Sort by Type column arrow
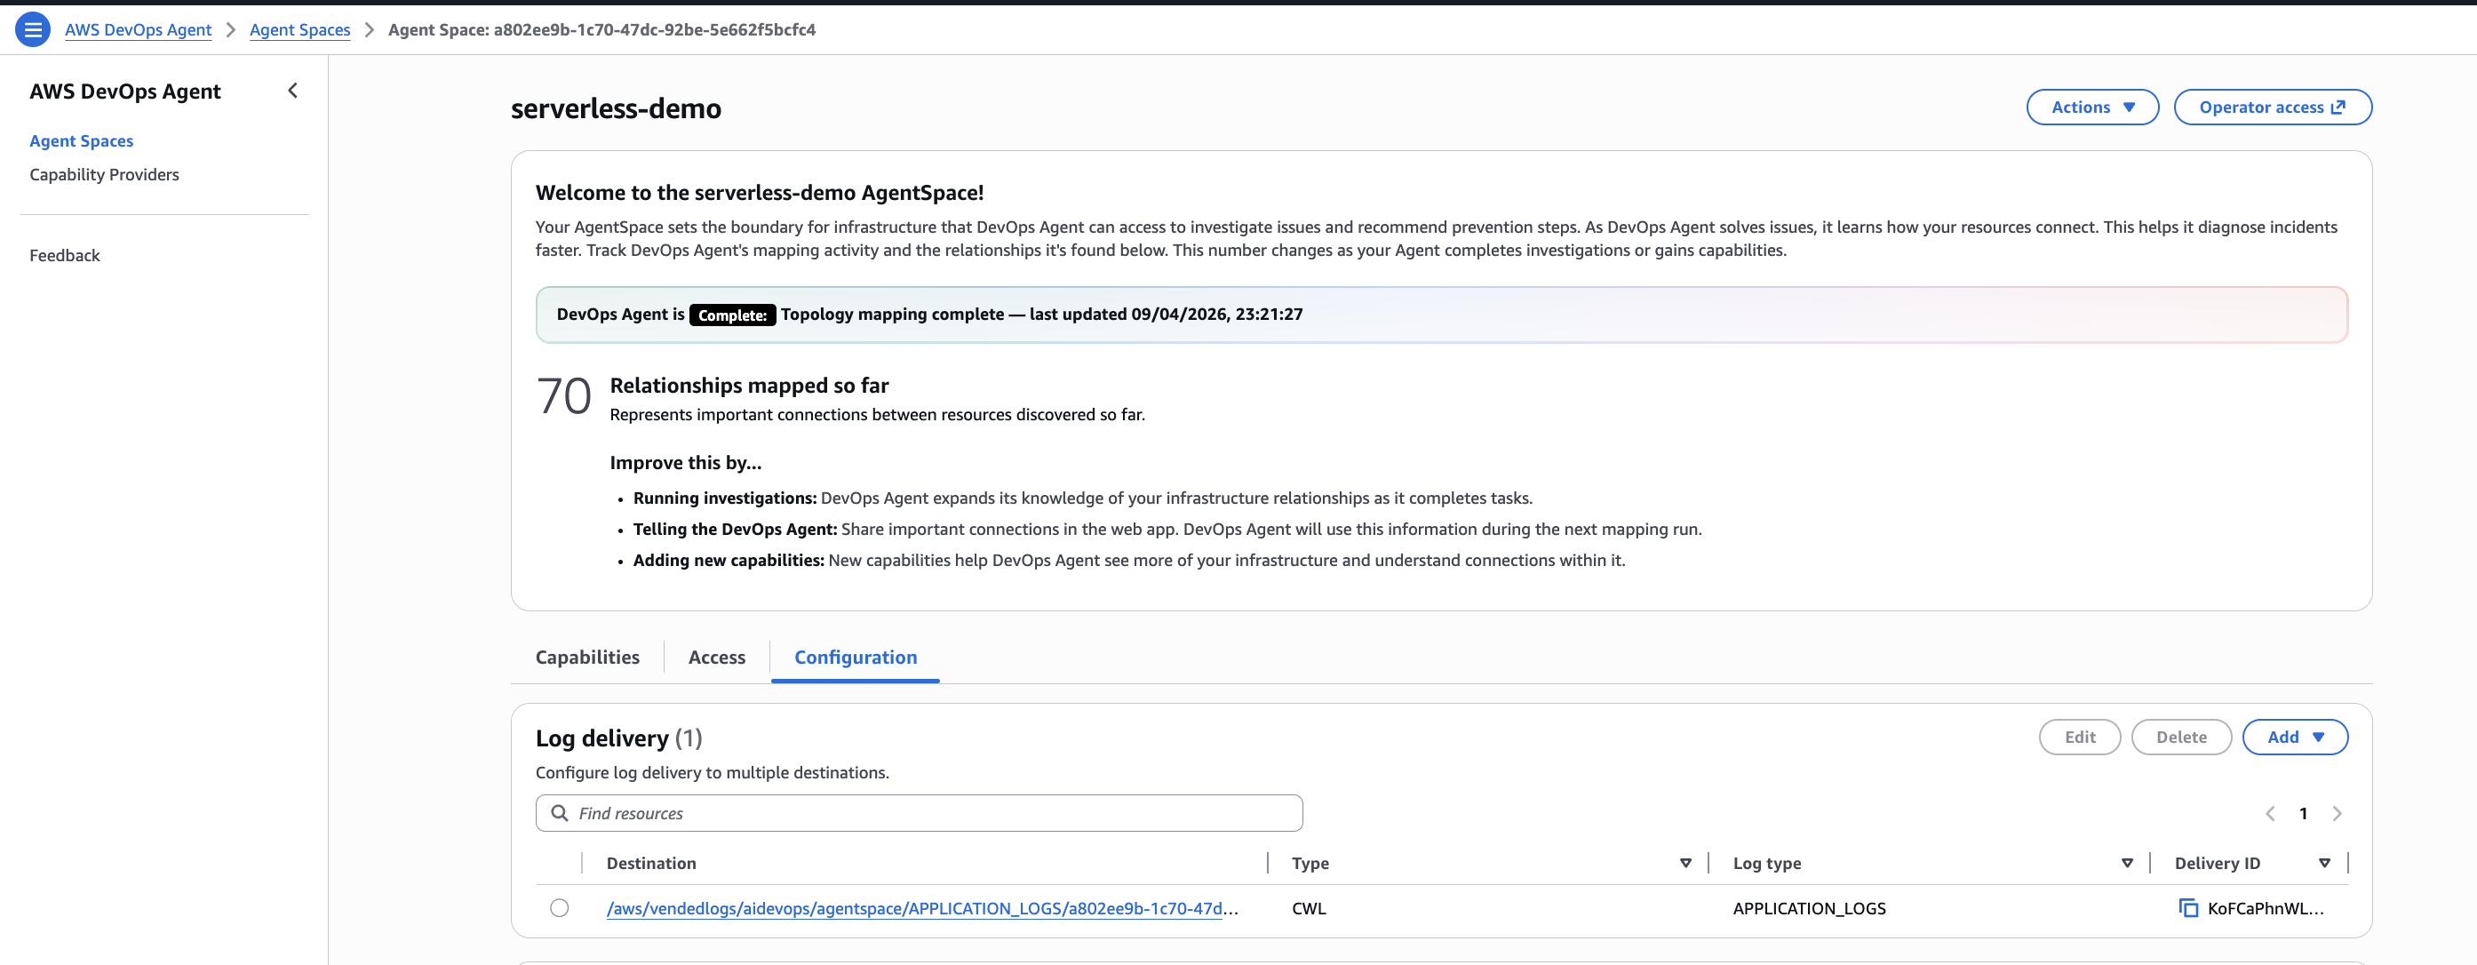Viewport: 2477px width, 965px height. click(x=1685, y=863)
